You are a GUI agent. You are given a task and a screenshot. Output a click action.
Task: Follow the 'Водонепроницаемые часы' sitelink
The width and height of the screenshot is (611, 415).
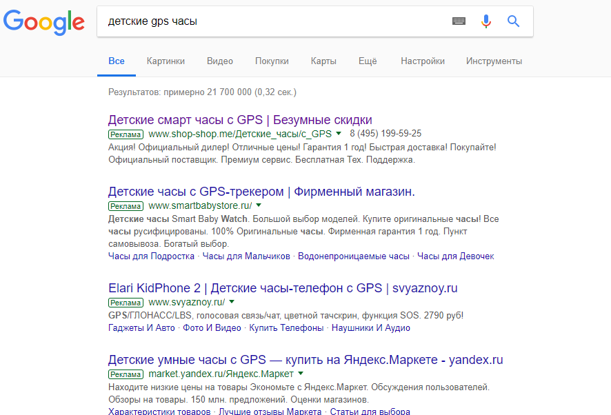tap(354, 256)
